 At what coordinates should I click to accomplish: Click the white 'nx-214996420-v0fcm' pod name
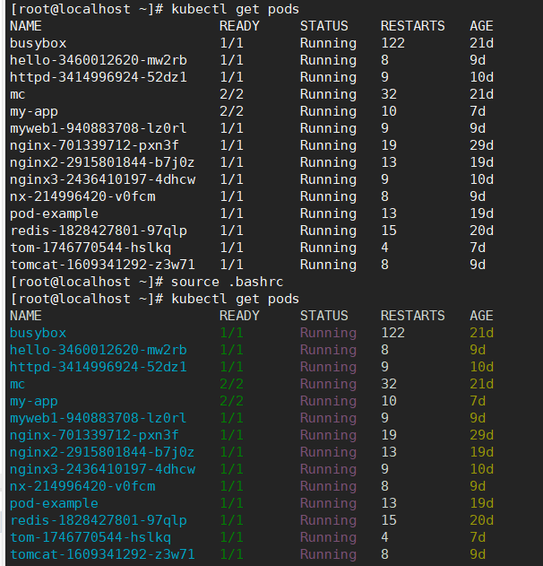pos(82,196)
